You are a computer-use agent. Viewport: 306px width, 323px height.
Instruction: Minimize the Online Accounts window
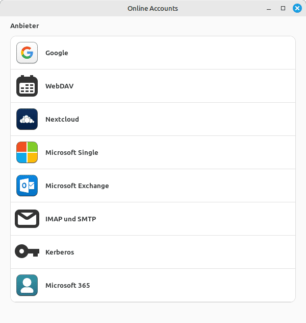[x=269, y=8]
